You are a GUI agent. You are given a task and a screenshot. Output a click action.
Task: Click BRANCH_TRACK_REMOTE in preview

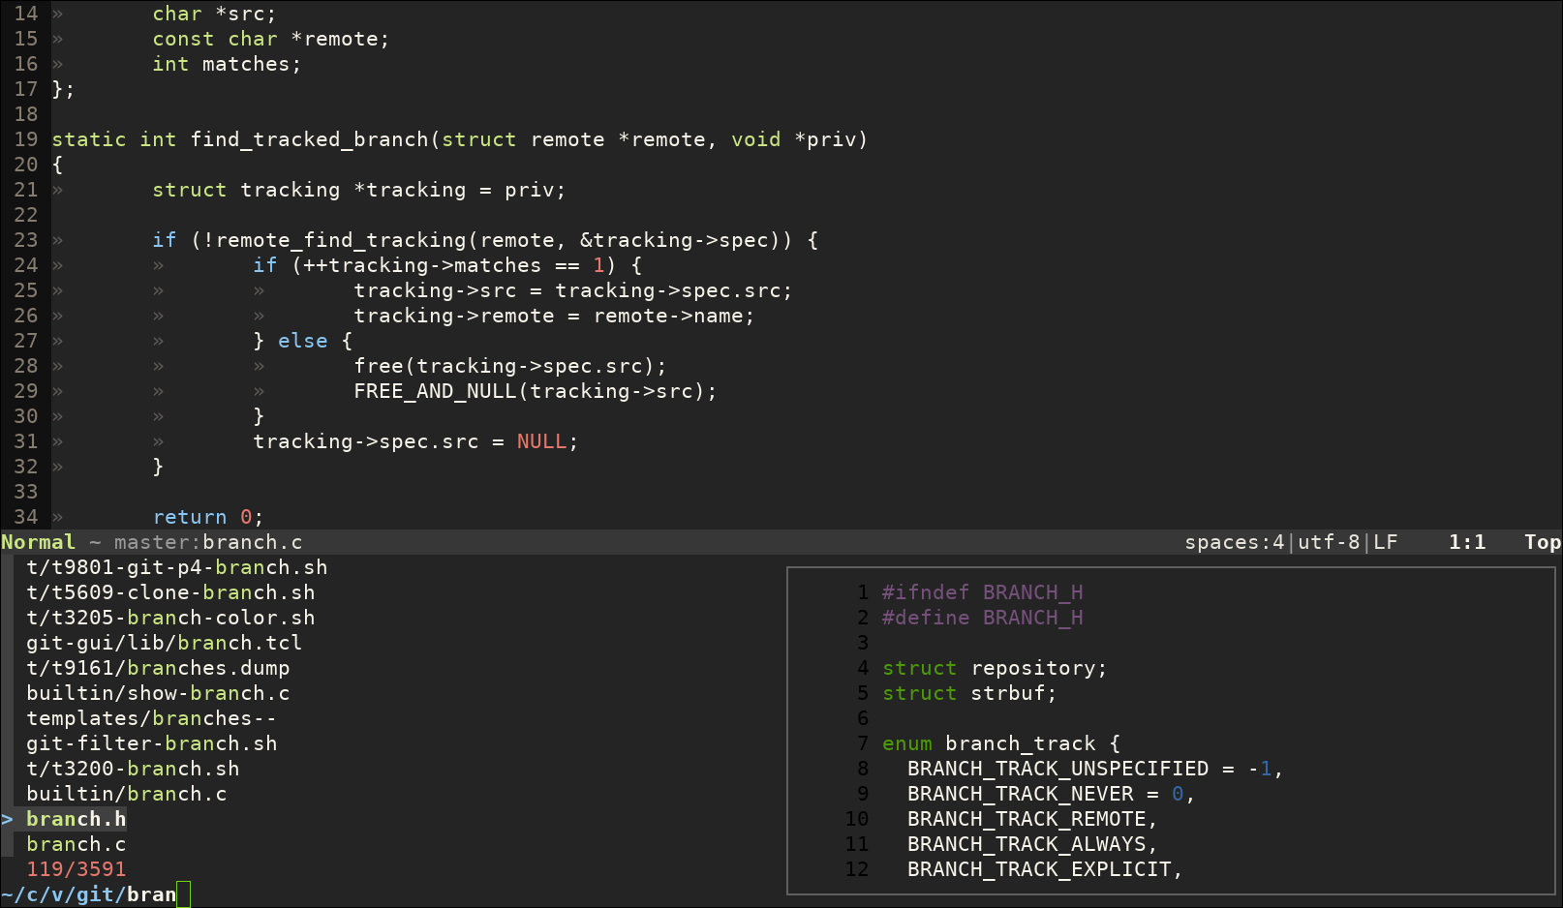click(x=1027, y=819)
